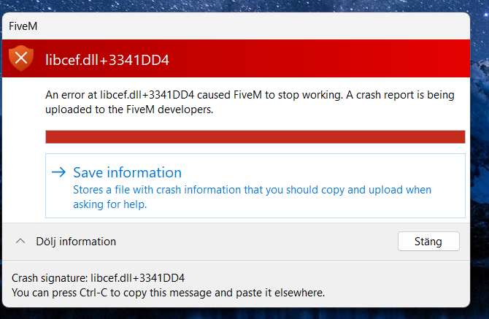The image size is (489, 319).
Task: Click the 'Stores a file with crash information' description
Action: (252, 190)
